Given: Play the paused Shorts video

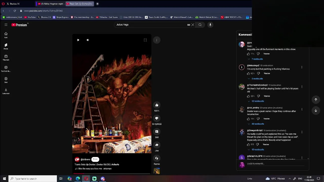Looking at the screenshot, I should 78,40.
